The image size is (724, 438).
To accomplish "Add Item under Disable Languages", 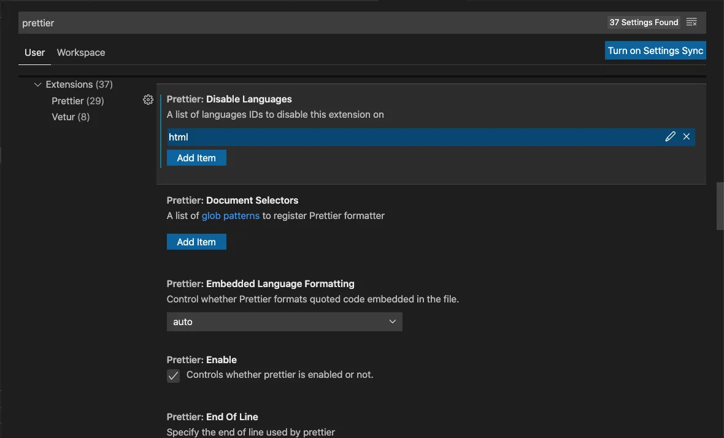I will point(196,158).
